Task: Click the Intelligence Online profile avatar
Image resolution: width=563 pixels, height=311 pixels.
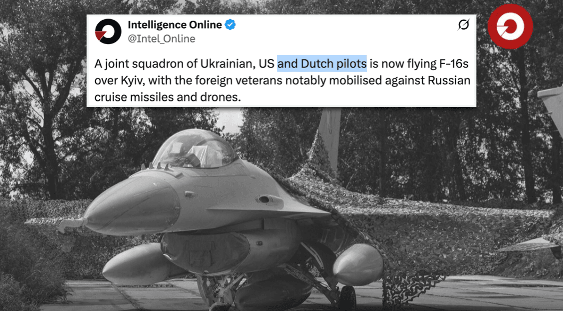Action: (x=108, y=31)
